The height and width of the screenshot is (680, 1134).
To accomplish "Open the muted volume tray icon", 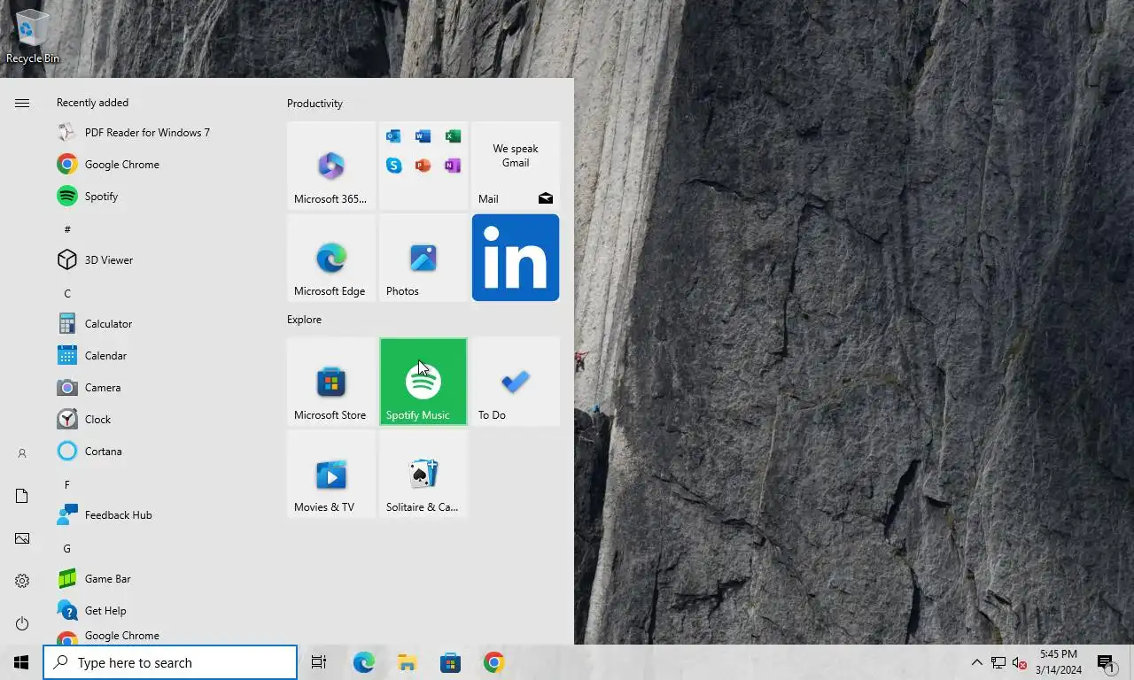I will [x=1019, y=662].
